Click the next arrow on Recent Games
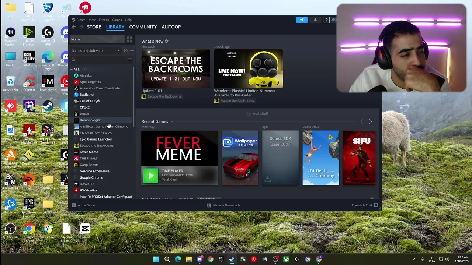This screenshot has width=472, height=265. pyautogui.click(x=371, y=121)
